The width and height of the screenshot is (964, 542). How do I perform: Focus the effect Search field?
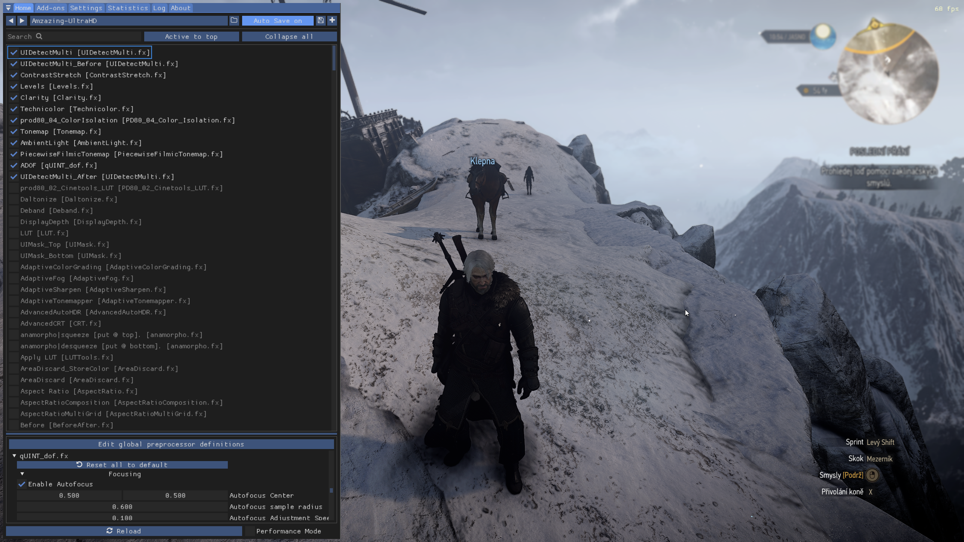[x=73, y=37]
